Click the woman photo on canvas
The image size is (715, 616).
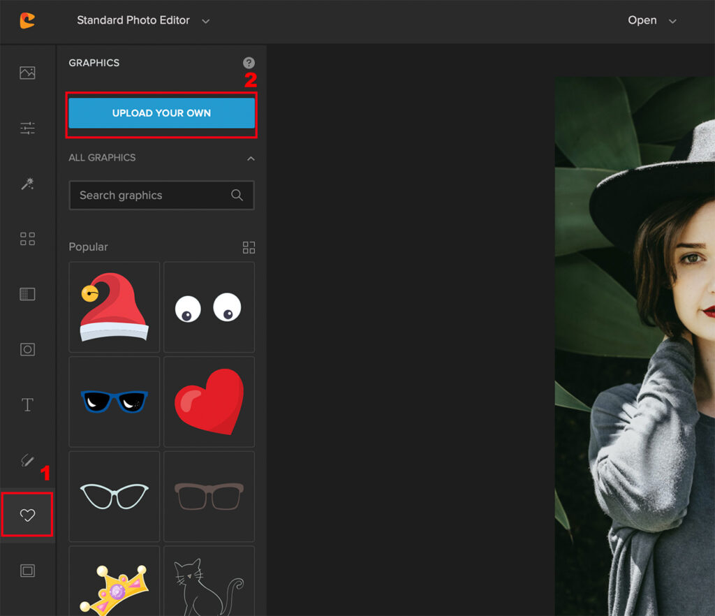(x=635, y=346)
